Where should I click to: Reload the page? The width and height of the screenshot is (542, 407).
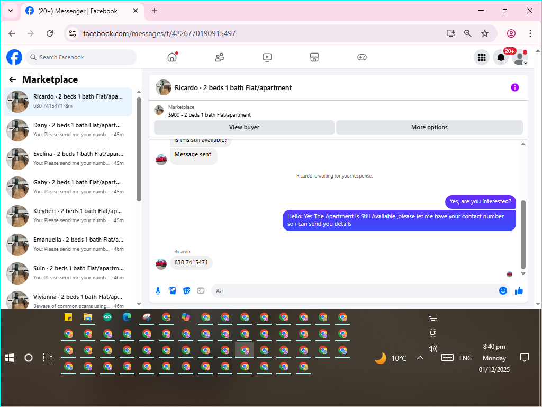pos(50,33)
